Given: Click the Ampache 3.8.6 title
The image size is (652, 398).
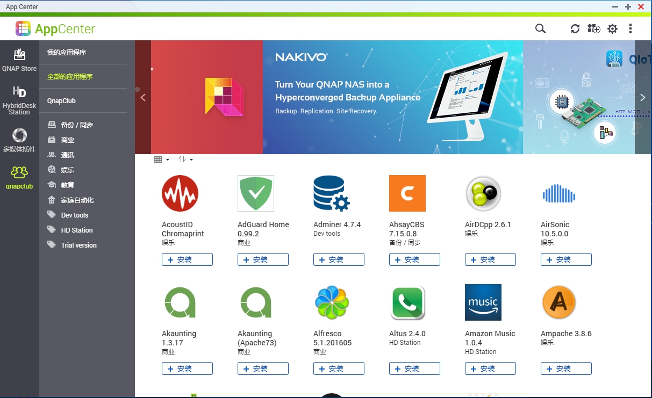Looking at the screenshot, I should (566, 334).
